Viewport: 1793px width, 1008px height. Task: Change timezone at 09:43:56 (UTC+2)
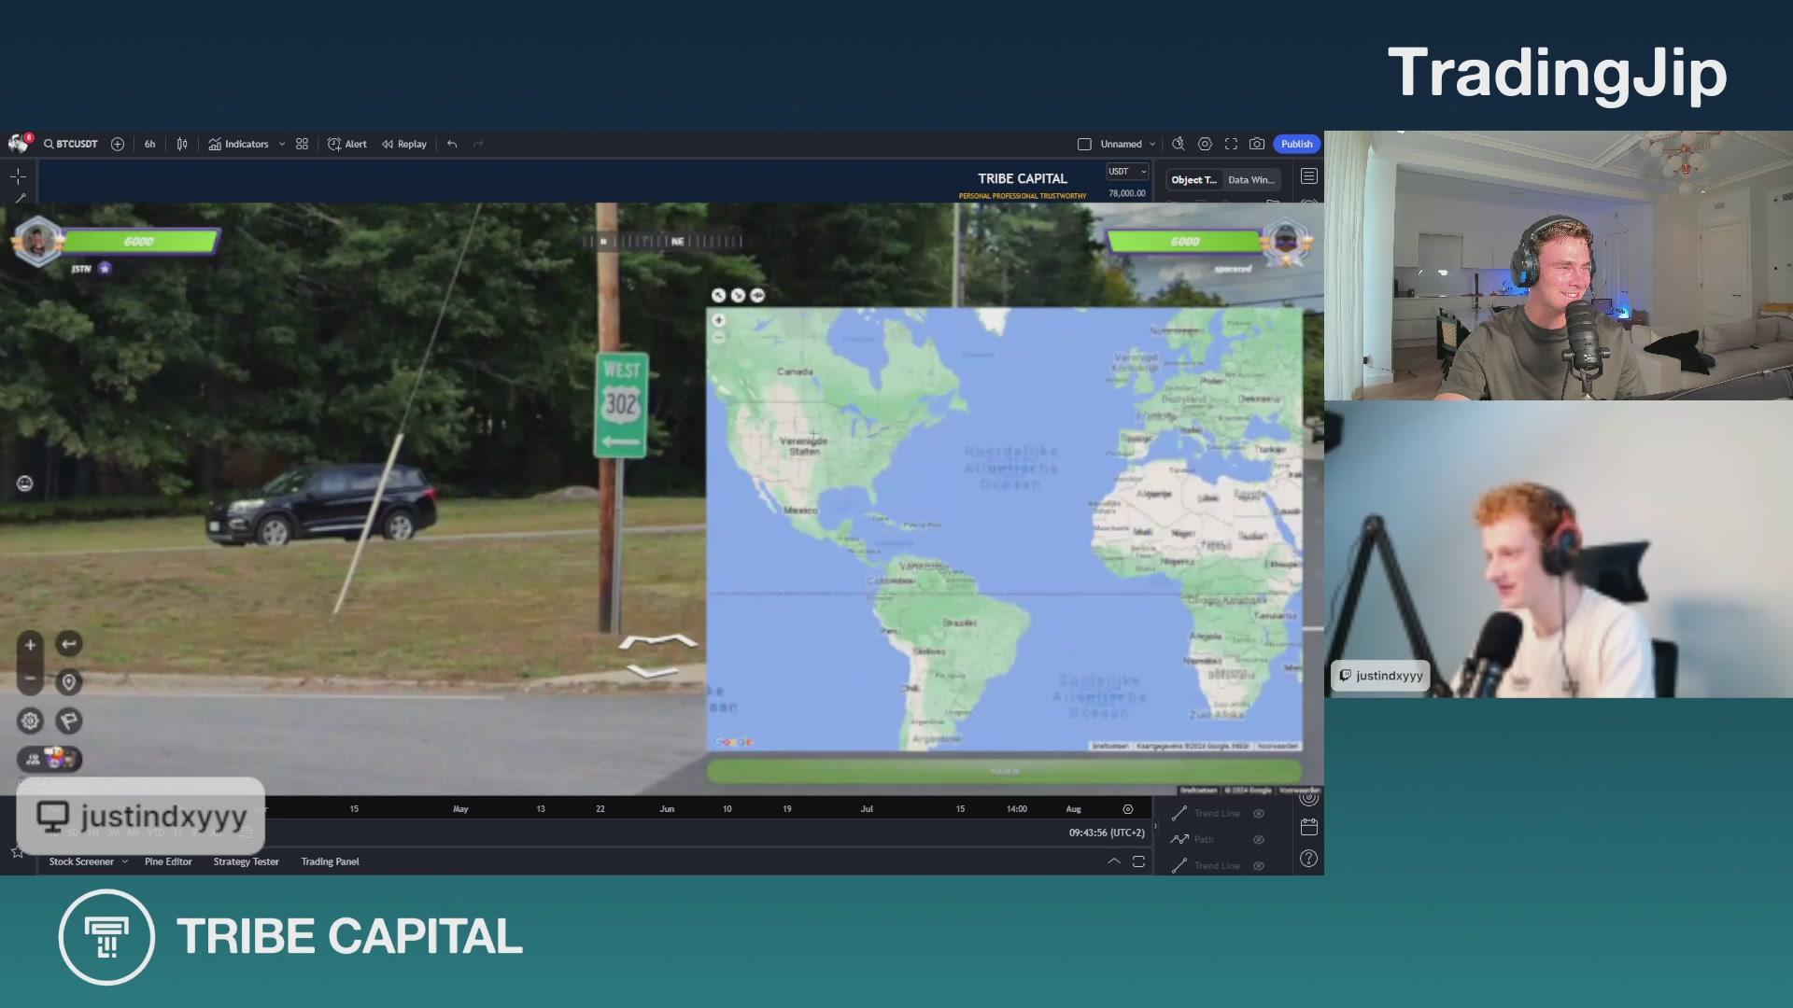point(1107,833)
